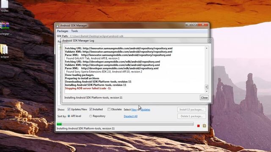Click the Updates selection link
This screenshot has width=271, height=152.
tap(145, 110)
